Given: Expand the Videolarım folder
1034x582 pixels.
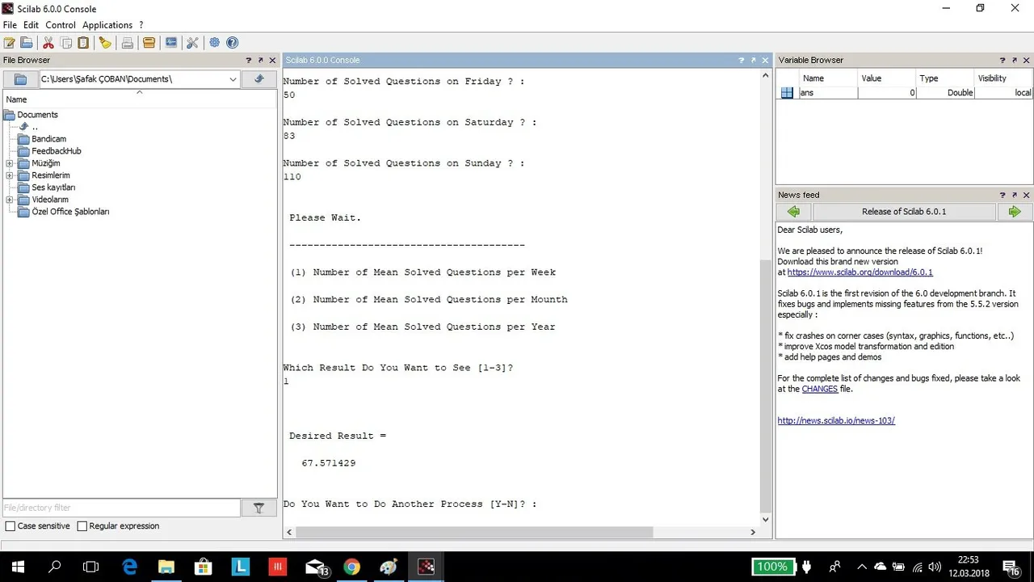Looking at the screenshot, I should click(x=10, y=200).
